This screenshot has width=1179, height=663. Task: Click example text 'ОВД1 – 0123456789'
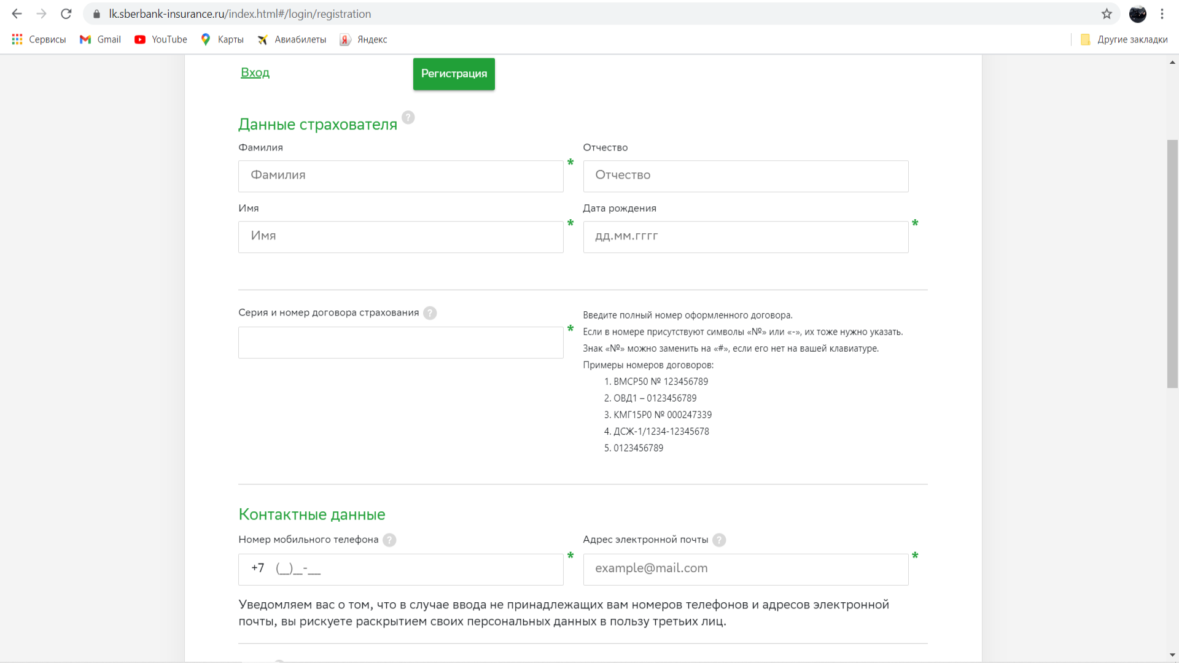655,398
